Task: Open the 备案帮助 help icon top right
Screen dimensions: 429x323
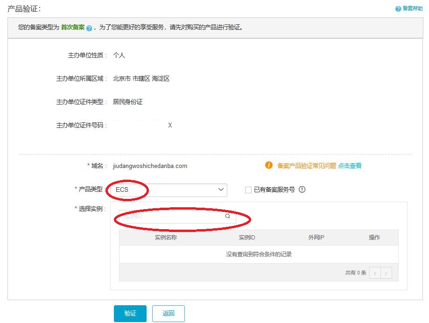Action: pyautogui.click(x=399, y=8)
